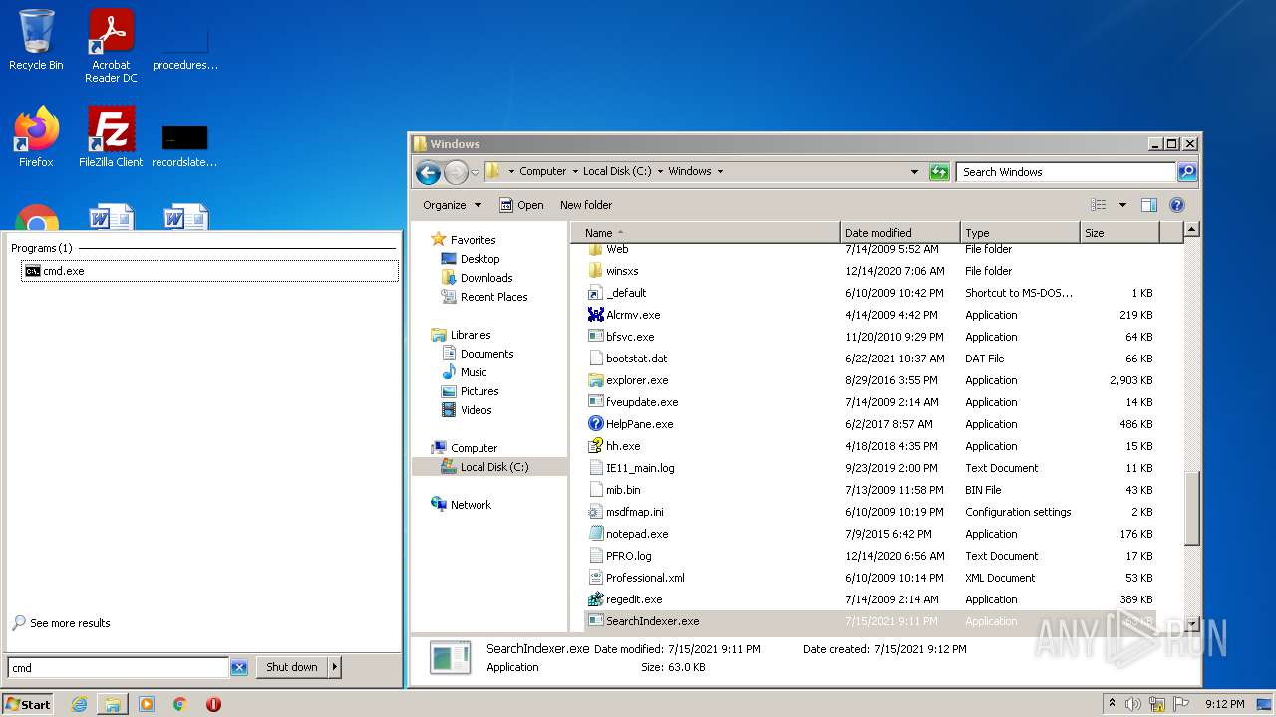Open the Explorer Help question mark icon

pos(1176,205)
